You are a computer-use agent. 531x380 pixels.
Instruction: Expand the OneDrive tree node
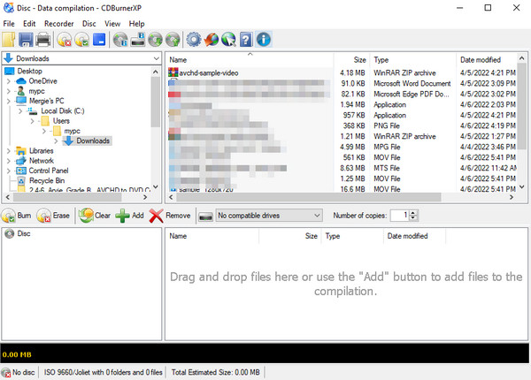[x=9, y=81]
